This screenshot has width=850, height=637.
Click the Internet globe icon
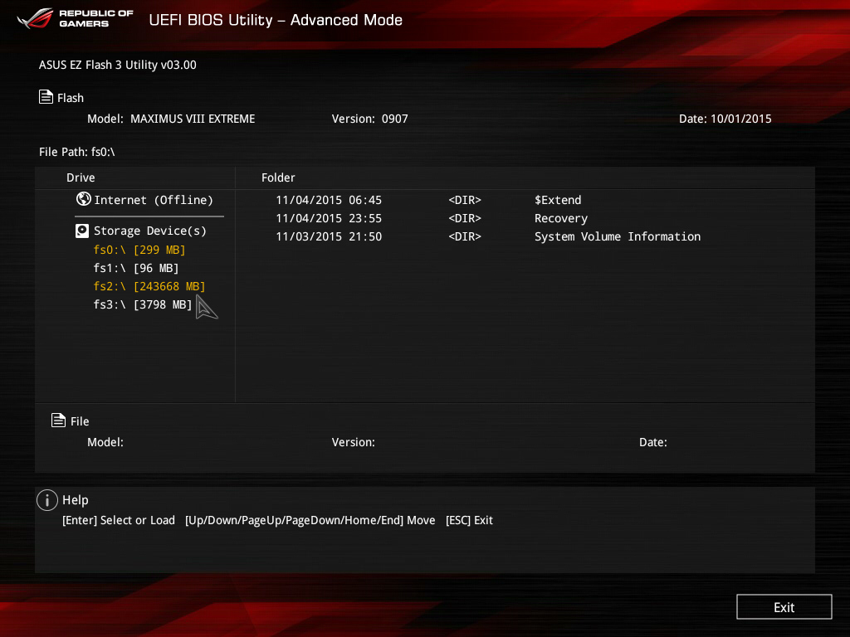point(84,199)
